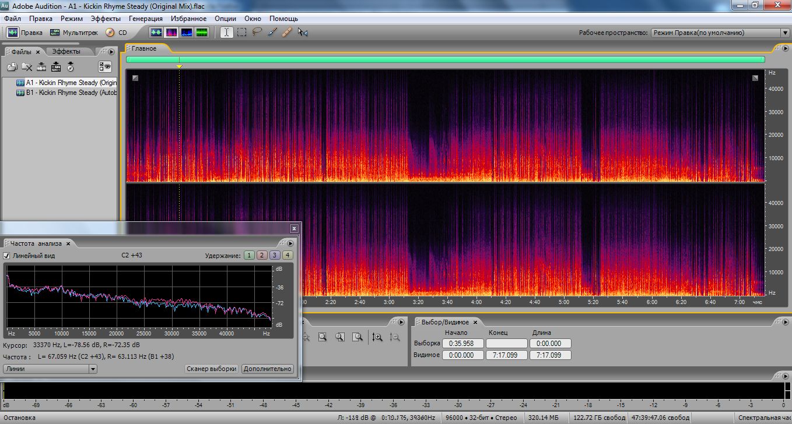Click Zoom In Vertically icon
This screenshot has height=424, width=792.
coord(377,337)
